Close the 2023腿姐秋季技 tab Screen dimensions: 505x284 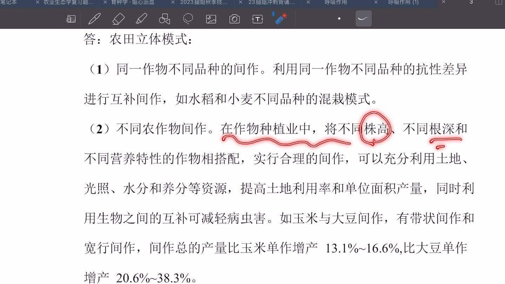pos(173,2)
